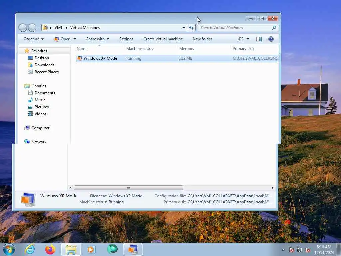Screen dimensions: 341x256
Task: Click the Recent Places icon
Action: tap(30, 72)
